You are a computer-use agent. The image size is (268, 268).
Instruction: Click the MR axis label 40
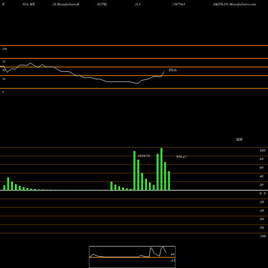click(262, 176)
